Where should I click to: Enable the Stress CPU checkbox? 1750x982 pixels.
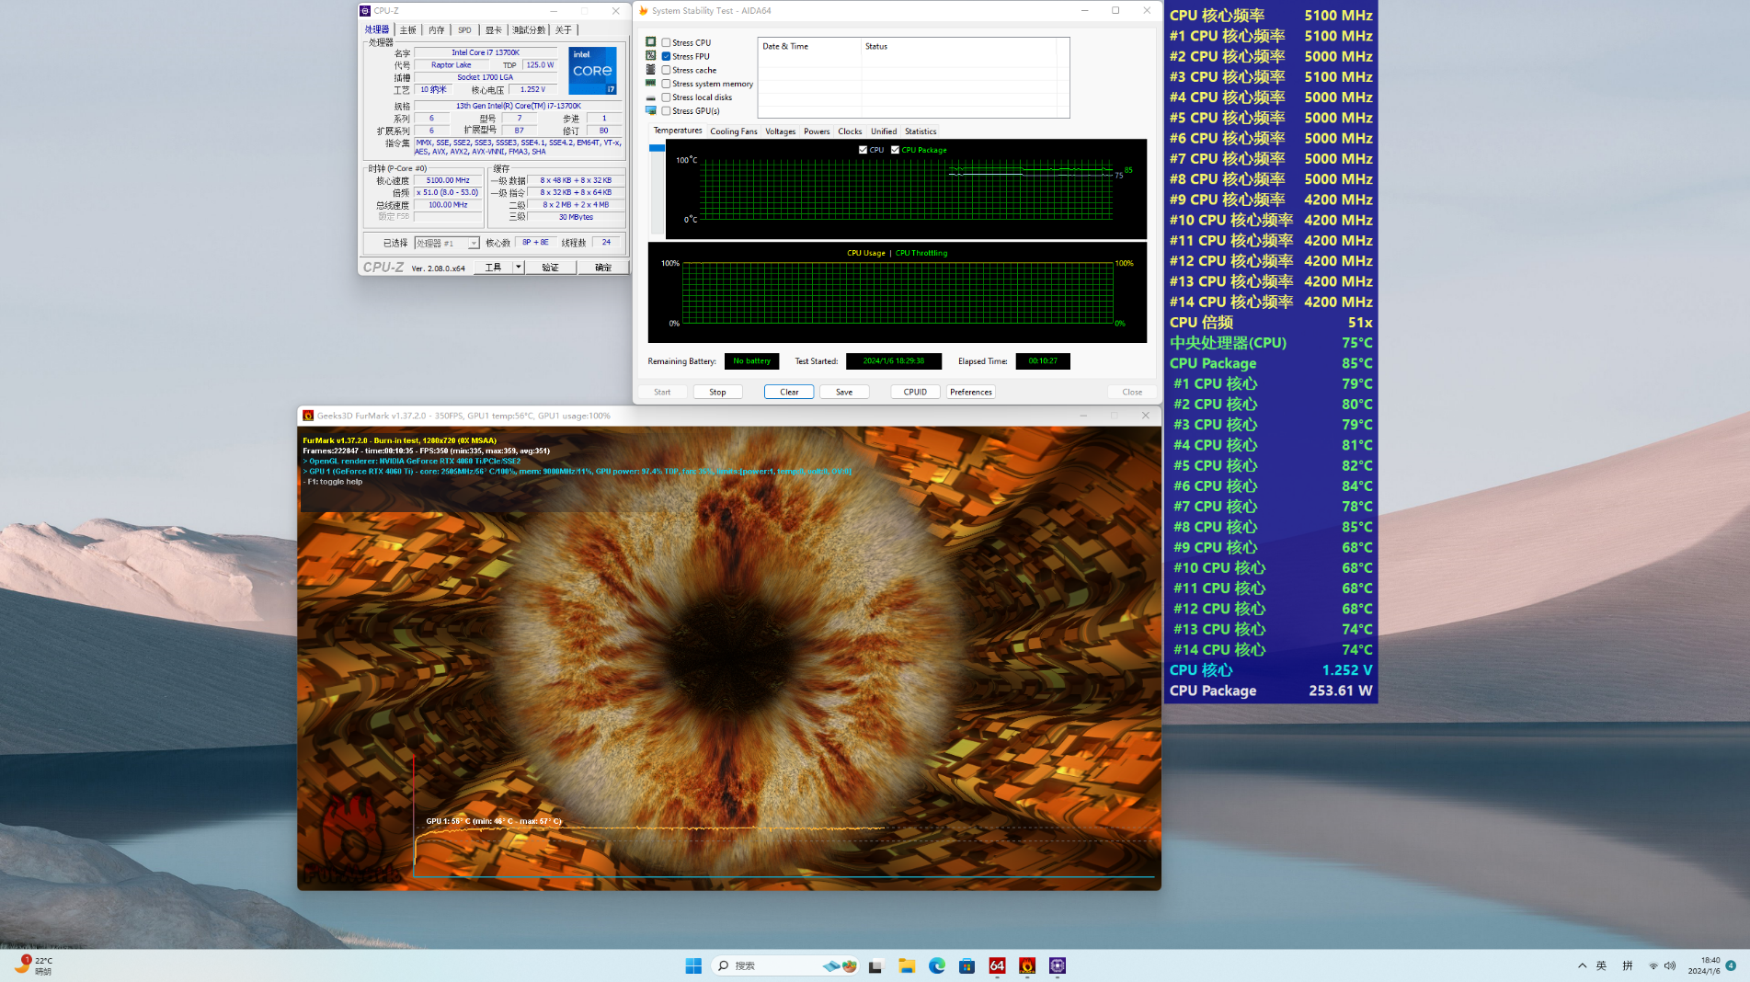coord(666,42)
